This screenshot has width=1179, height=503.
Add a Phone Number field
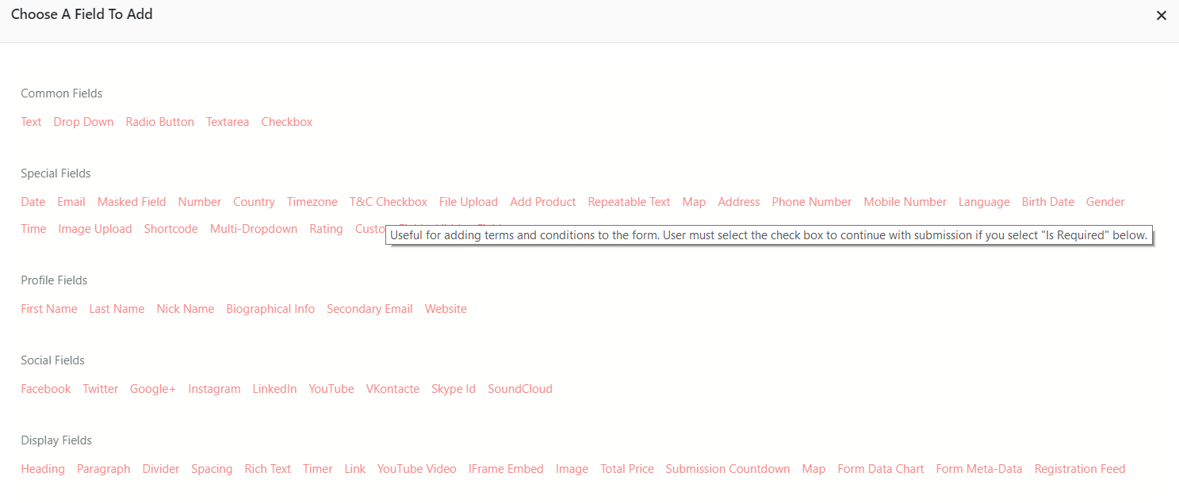(811, 202)
